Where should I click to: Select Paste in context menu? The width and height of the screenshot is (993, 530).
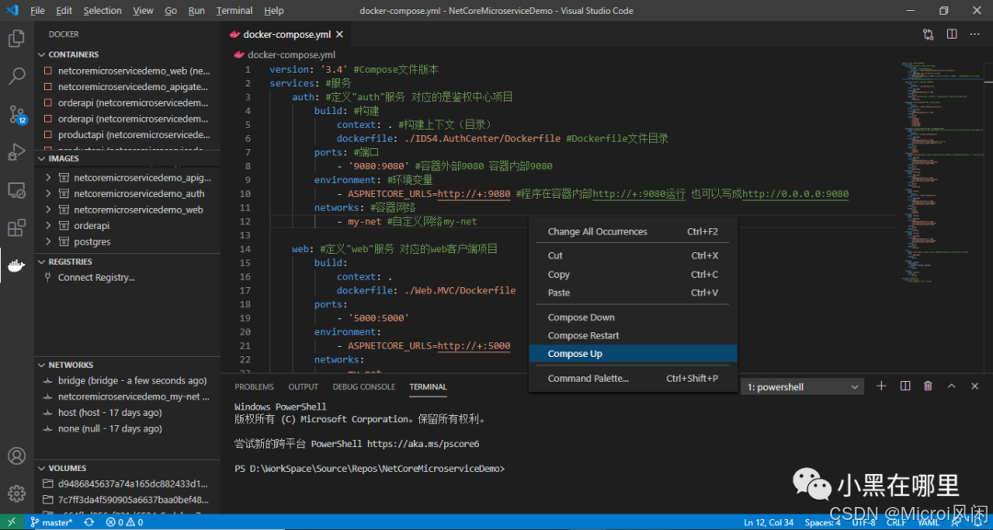(633, 293)
